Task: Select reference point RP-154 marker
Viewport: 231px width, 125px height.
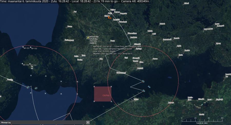Action: coord(22,64)
